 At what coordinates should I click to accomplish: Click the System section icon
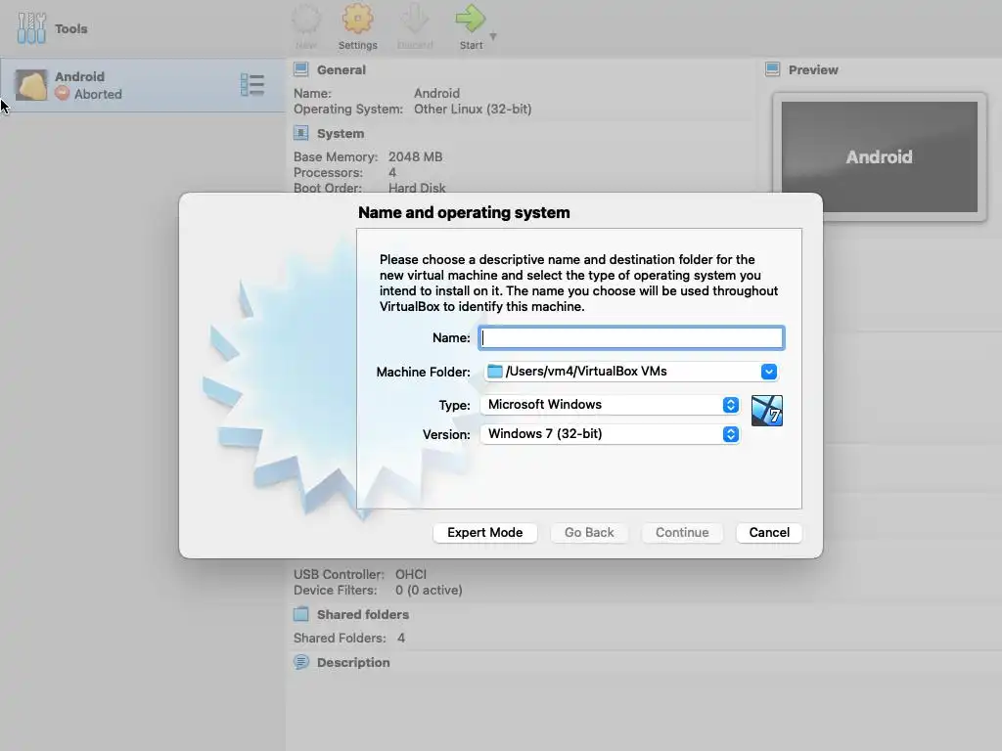301,133
